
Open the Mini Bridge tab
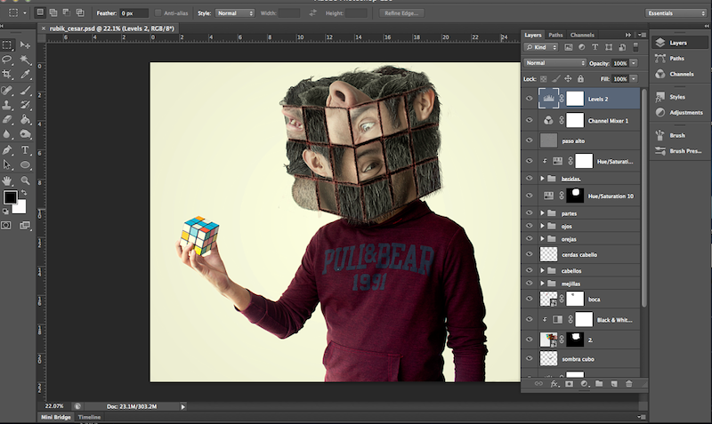56,417
